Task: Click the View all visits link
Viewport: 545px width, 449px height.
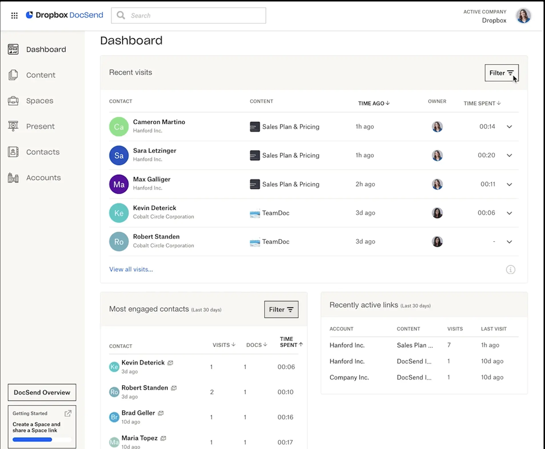Action: [x=131, y=269]
